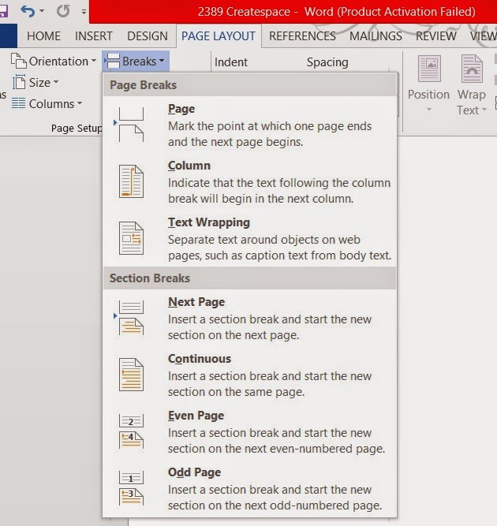Image resolution: width=497 pixels, height=526 pixels.
Task: Select the PAGE LAYOUT ribbon tab
Action: click(x=219, y=36)
